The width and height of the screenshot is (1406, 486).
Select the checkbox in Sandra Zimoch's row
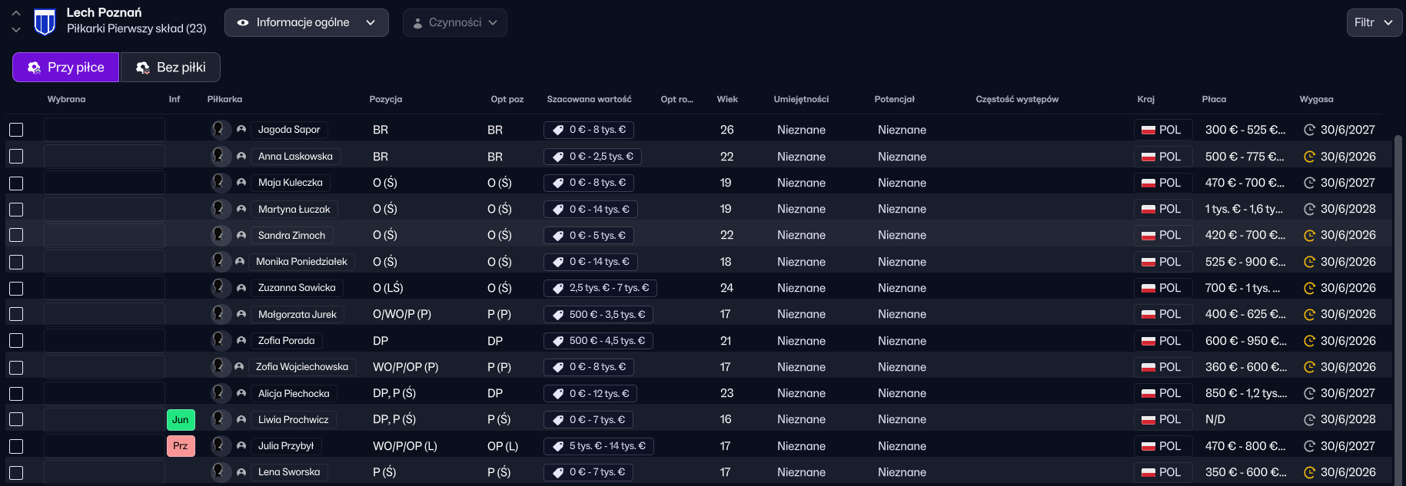pyautogui.click(x=16, y=235)
